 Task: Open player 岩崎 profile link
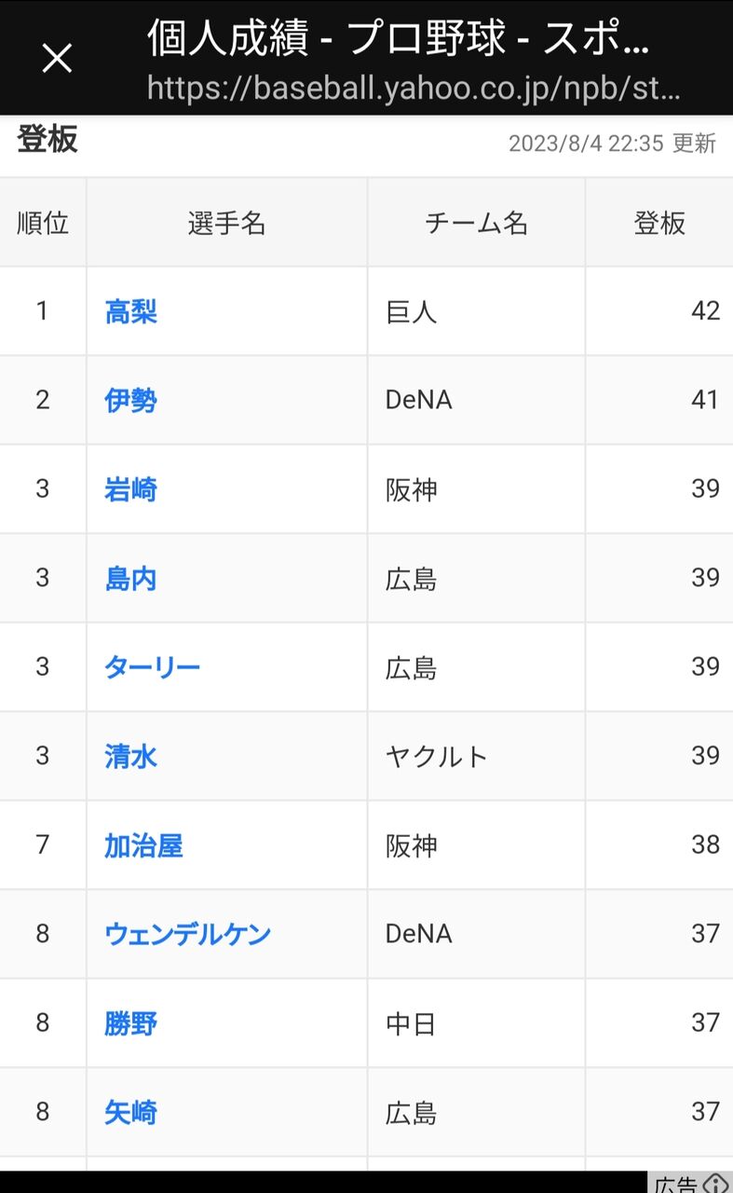131,489
